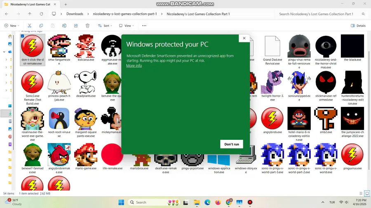Expand chevron after Downloads breadcrumb
371x208 pixels.
click(x=88, y=14)
